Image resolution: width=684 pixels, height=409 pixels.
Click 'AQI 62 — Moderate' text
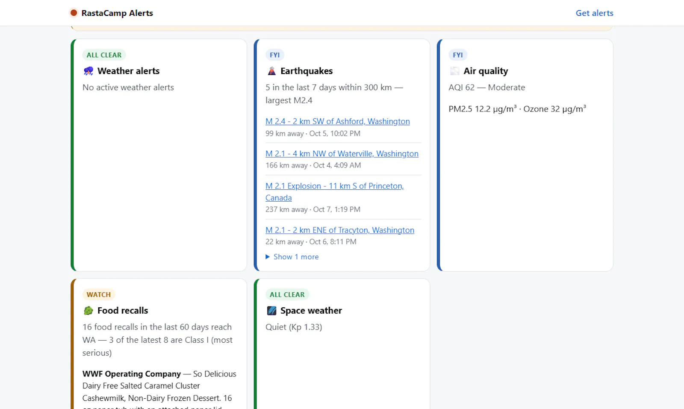[x=486, y=87]
